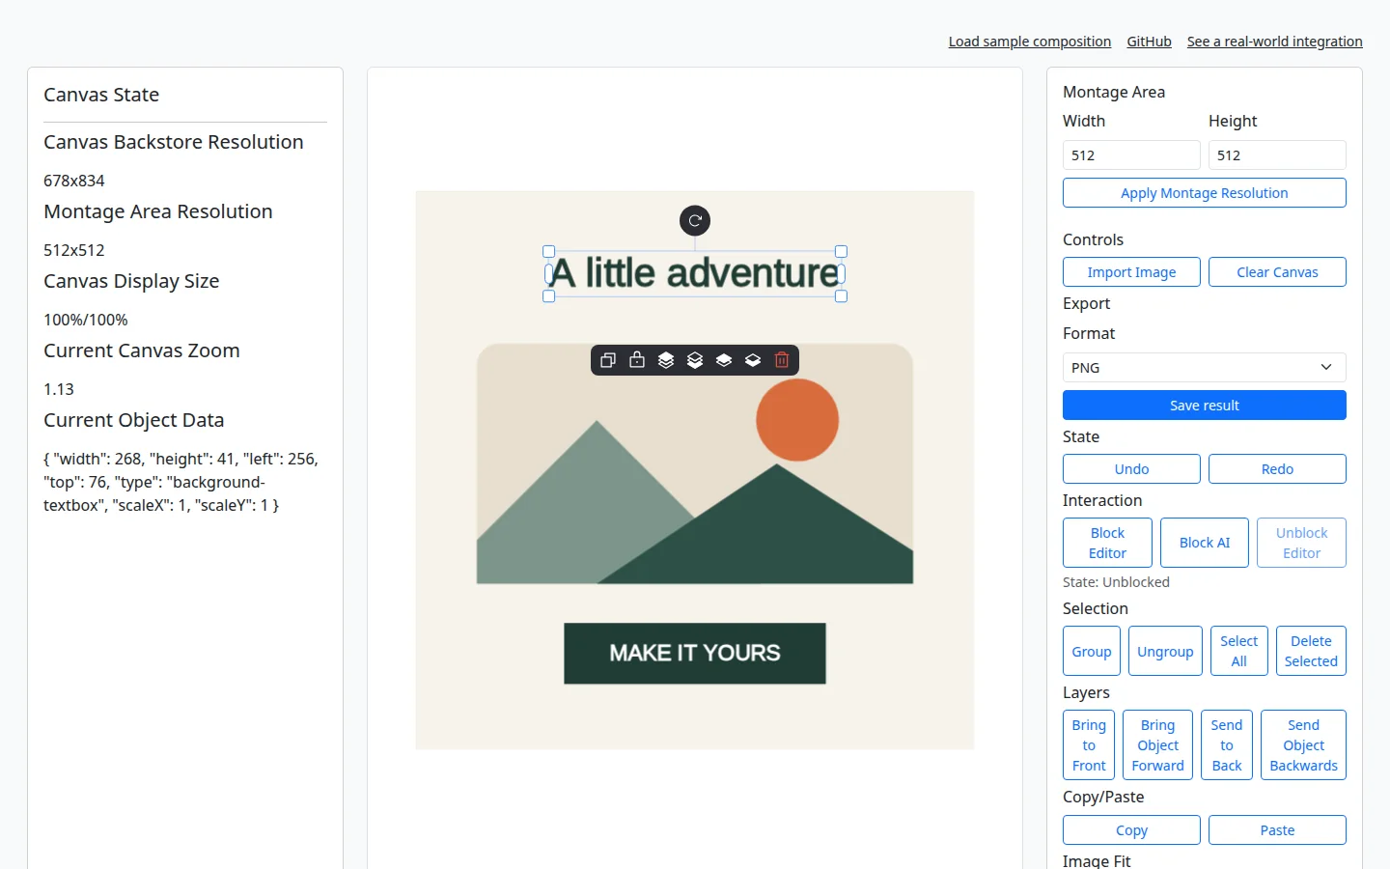Screen dimensions: 1390x869
Task: Click the Block AI button
Action: point(1205,543)
